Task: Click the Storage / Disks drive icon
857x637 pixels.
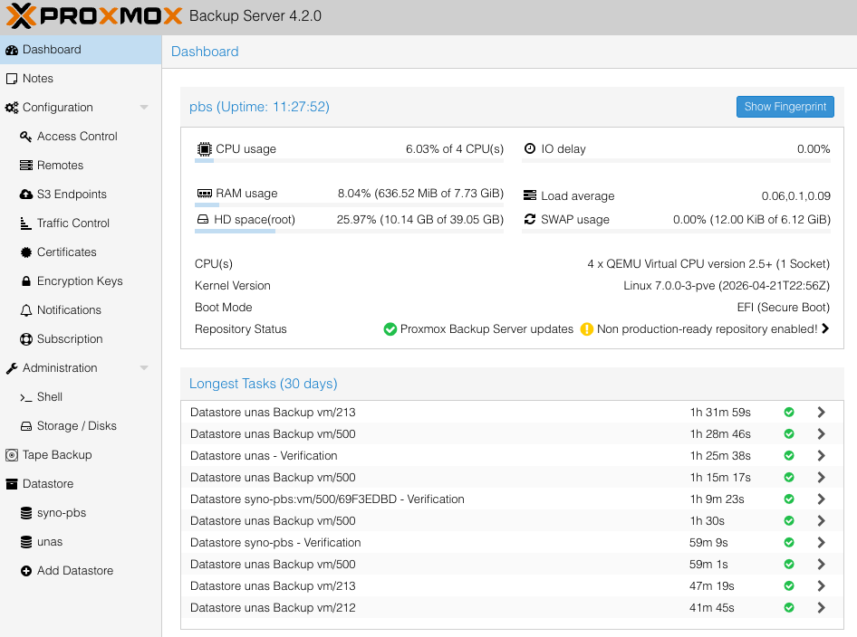Action: pos(25,426)
